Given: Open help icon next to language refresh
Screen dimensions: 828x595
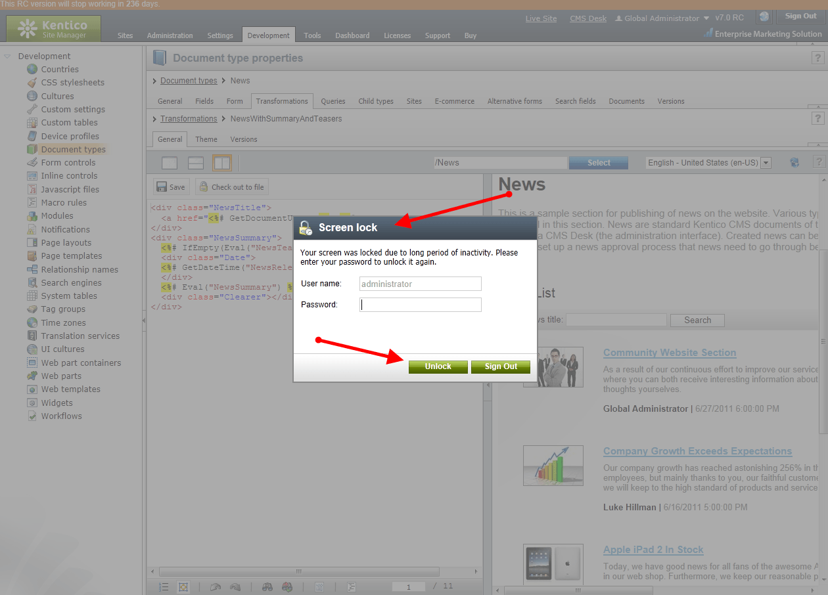Looking at the screenshot, I should click(818, 162).
